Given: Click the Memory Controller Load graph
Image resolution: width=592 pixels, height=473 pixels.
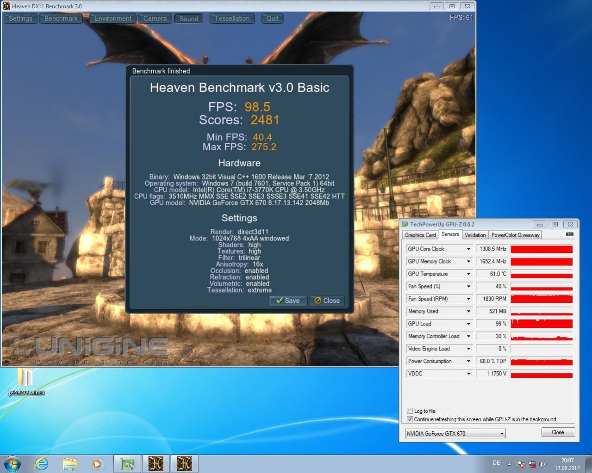Looking at the screenshot, I should 542,336.
